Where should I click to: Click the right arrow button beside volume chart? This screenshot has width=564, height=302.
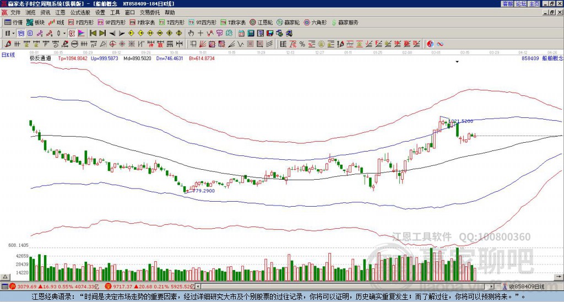coord(558,277)
